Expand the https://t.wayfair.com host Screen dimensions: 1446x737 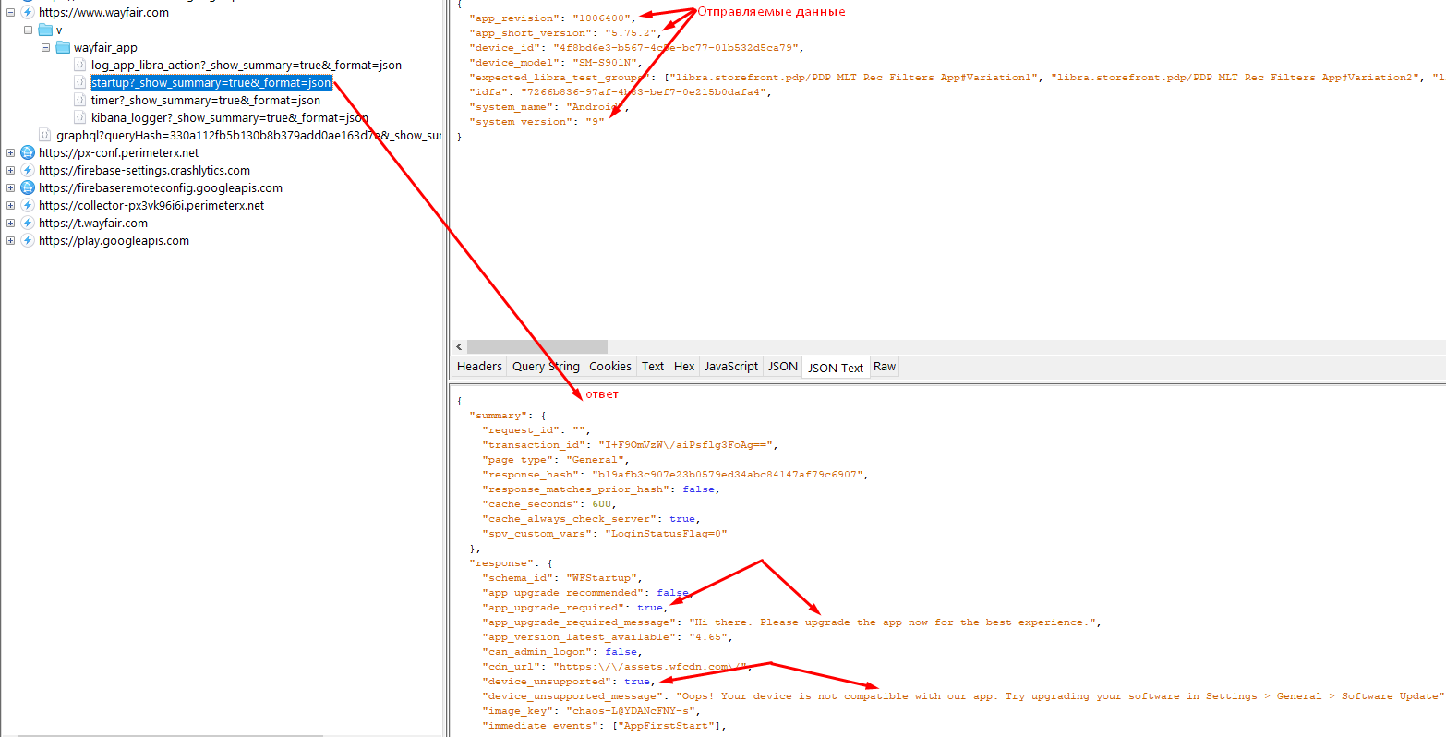[10, 224]
